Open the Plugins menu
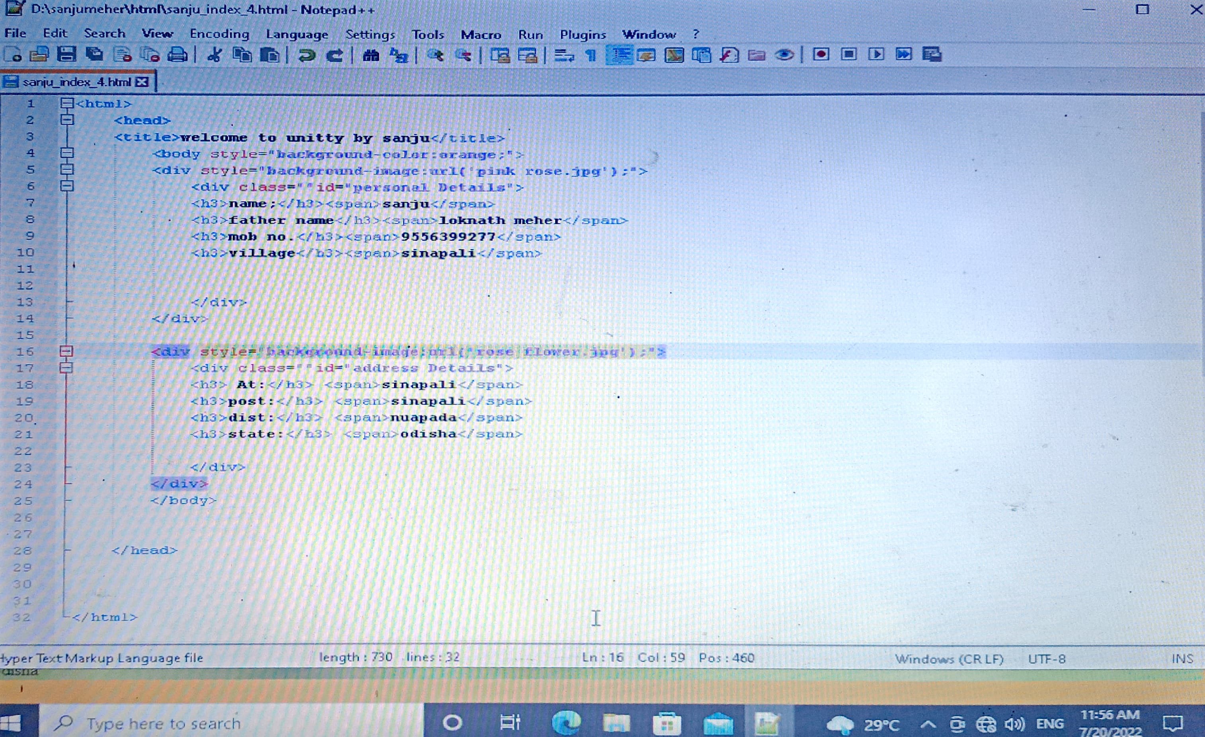 pyautogui.click(x=583, y=34)
